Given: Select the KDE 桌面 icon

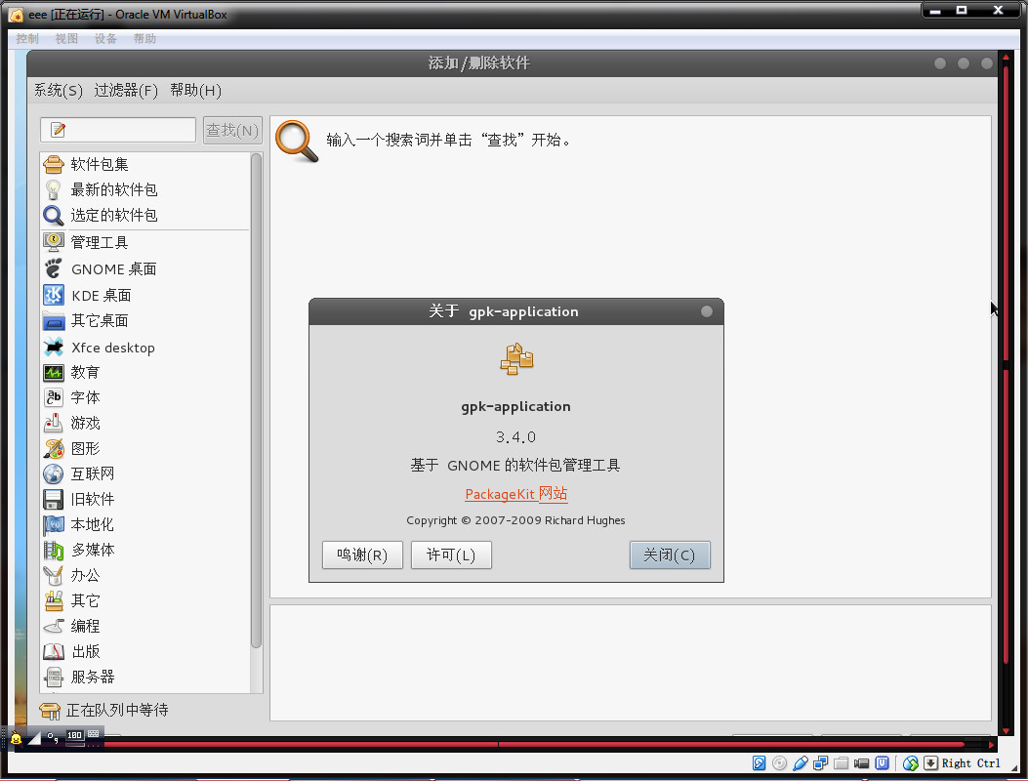Looking at the screenshot, I should pyautogui.click(x=53, y=295).
